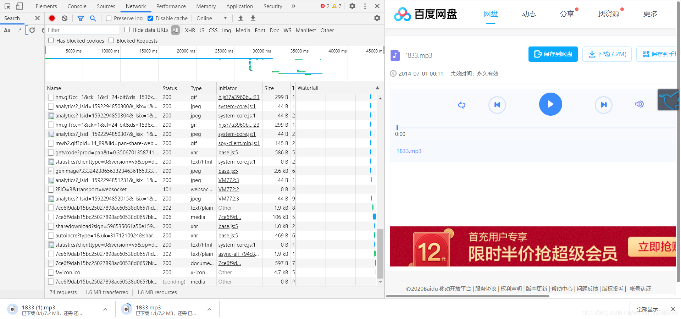
Task: Toggle the network filter funnel icon
Action: coord(81,18)
